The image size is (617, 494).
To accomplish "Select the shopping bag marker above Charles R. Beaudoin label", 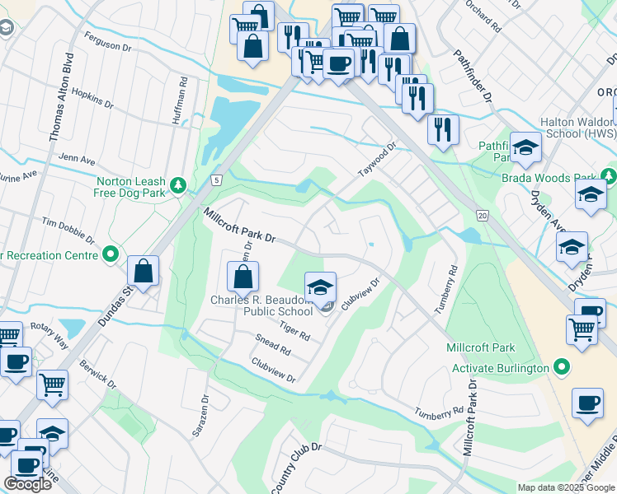I will (243, 277).
